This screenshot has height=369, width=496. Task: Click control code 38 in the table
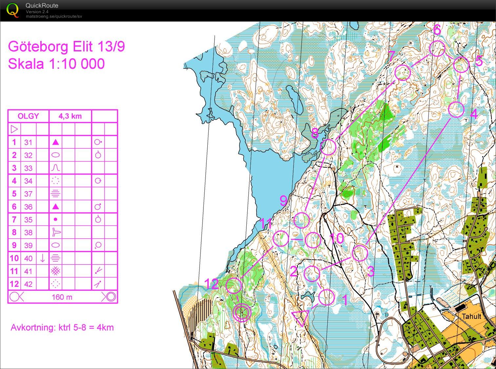pos(29,232)
